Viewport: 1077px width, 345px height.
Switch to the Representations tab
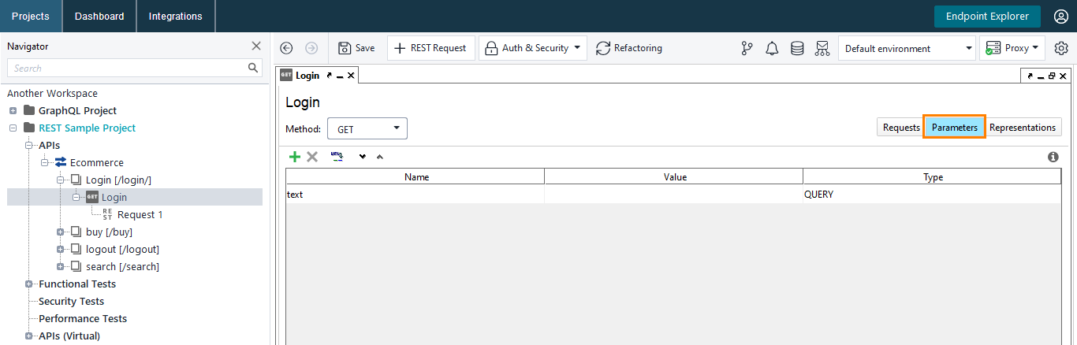coord(1023,128)
